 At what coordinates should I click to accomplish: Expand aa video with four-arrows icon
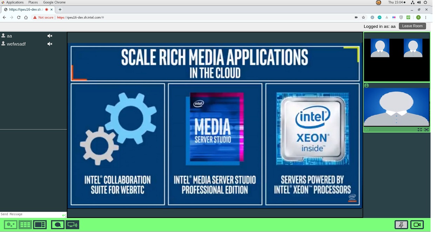click(420, 129)
